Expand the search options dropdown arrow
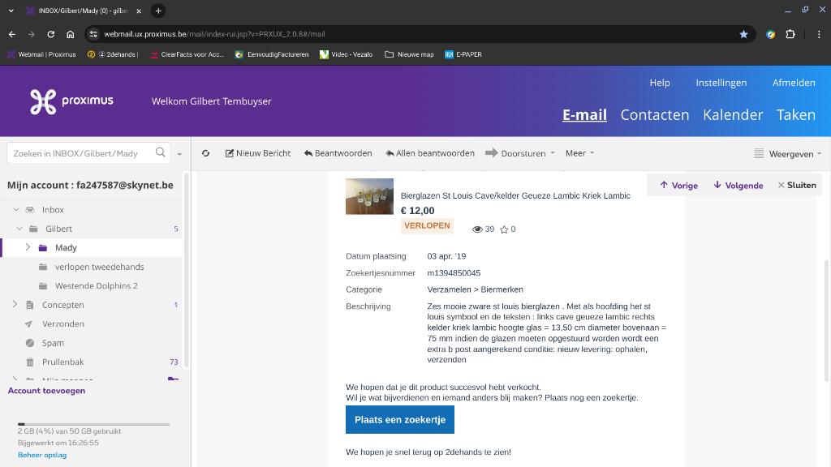Image resolution: width=831 pixels, height=467 pixels. [x=179, y=153]
